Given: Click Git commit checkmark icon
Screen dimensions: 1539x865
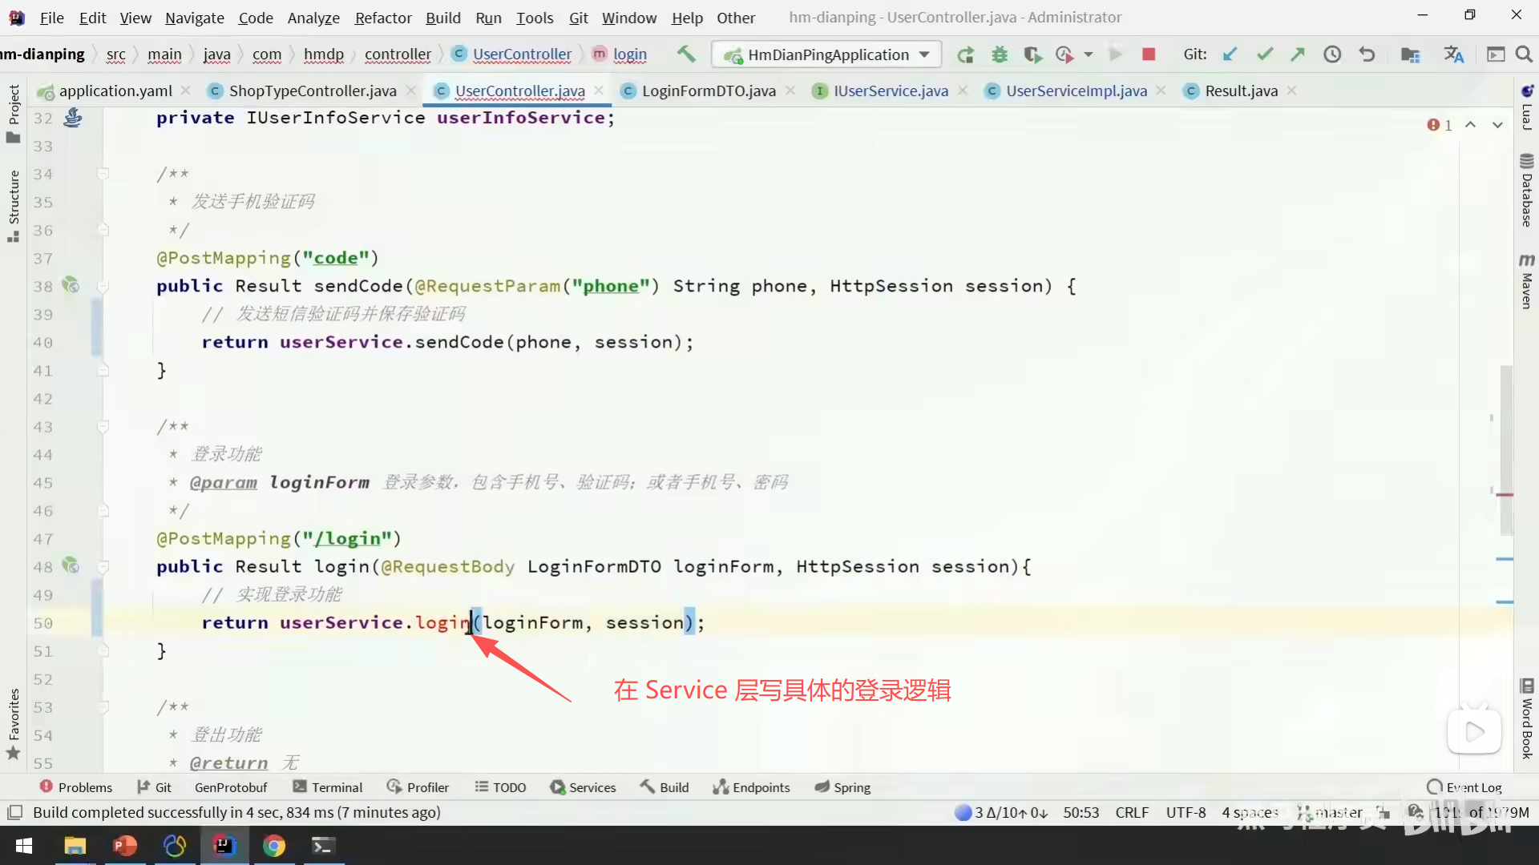Looking at the screenshot, I should pyautogui.click(x=1264, y=54).
